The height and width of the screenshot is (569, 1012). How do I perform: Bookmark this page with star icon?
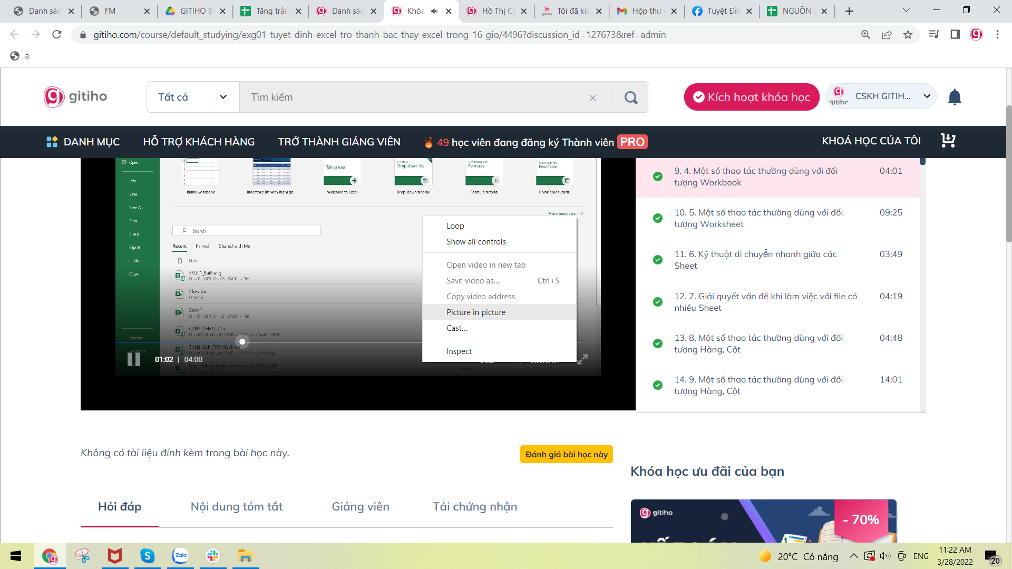pyautogui.click(x=908, y=35)
